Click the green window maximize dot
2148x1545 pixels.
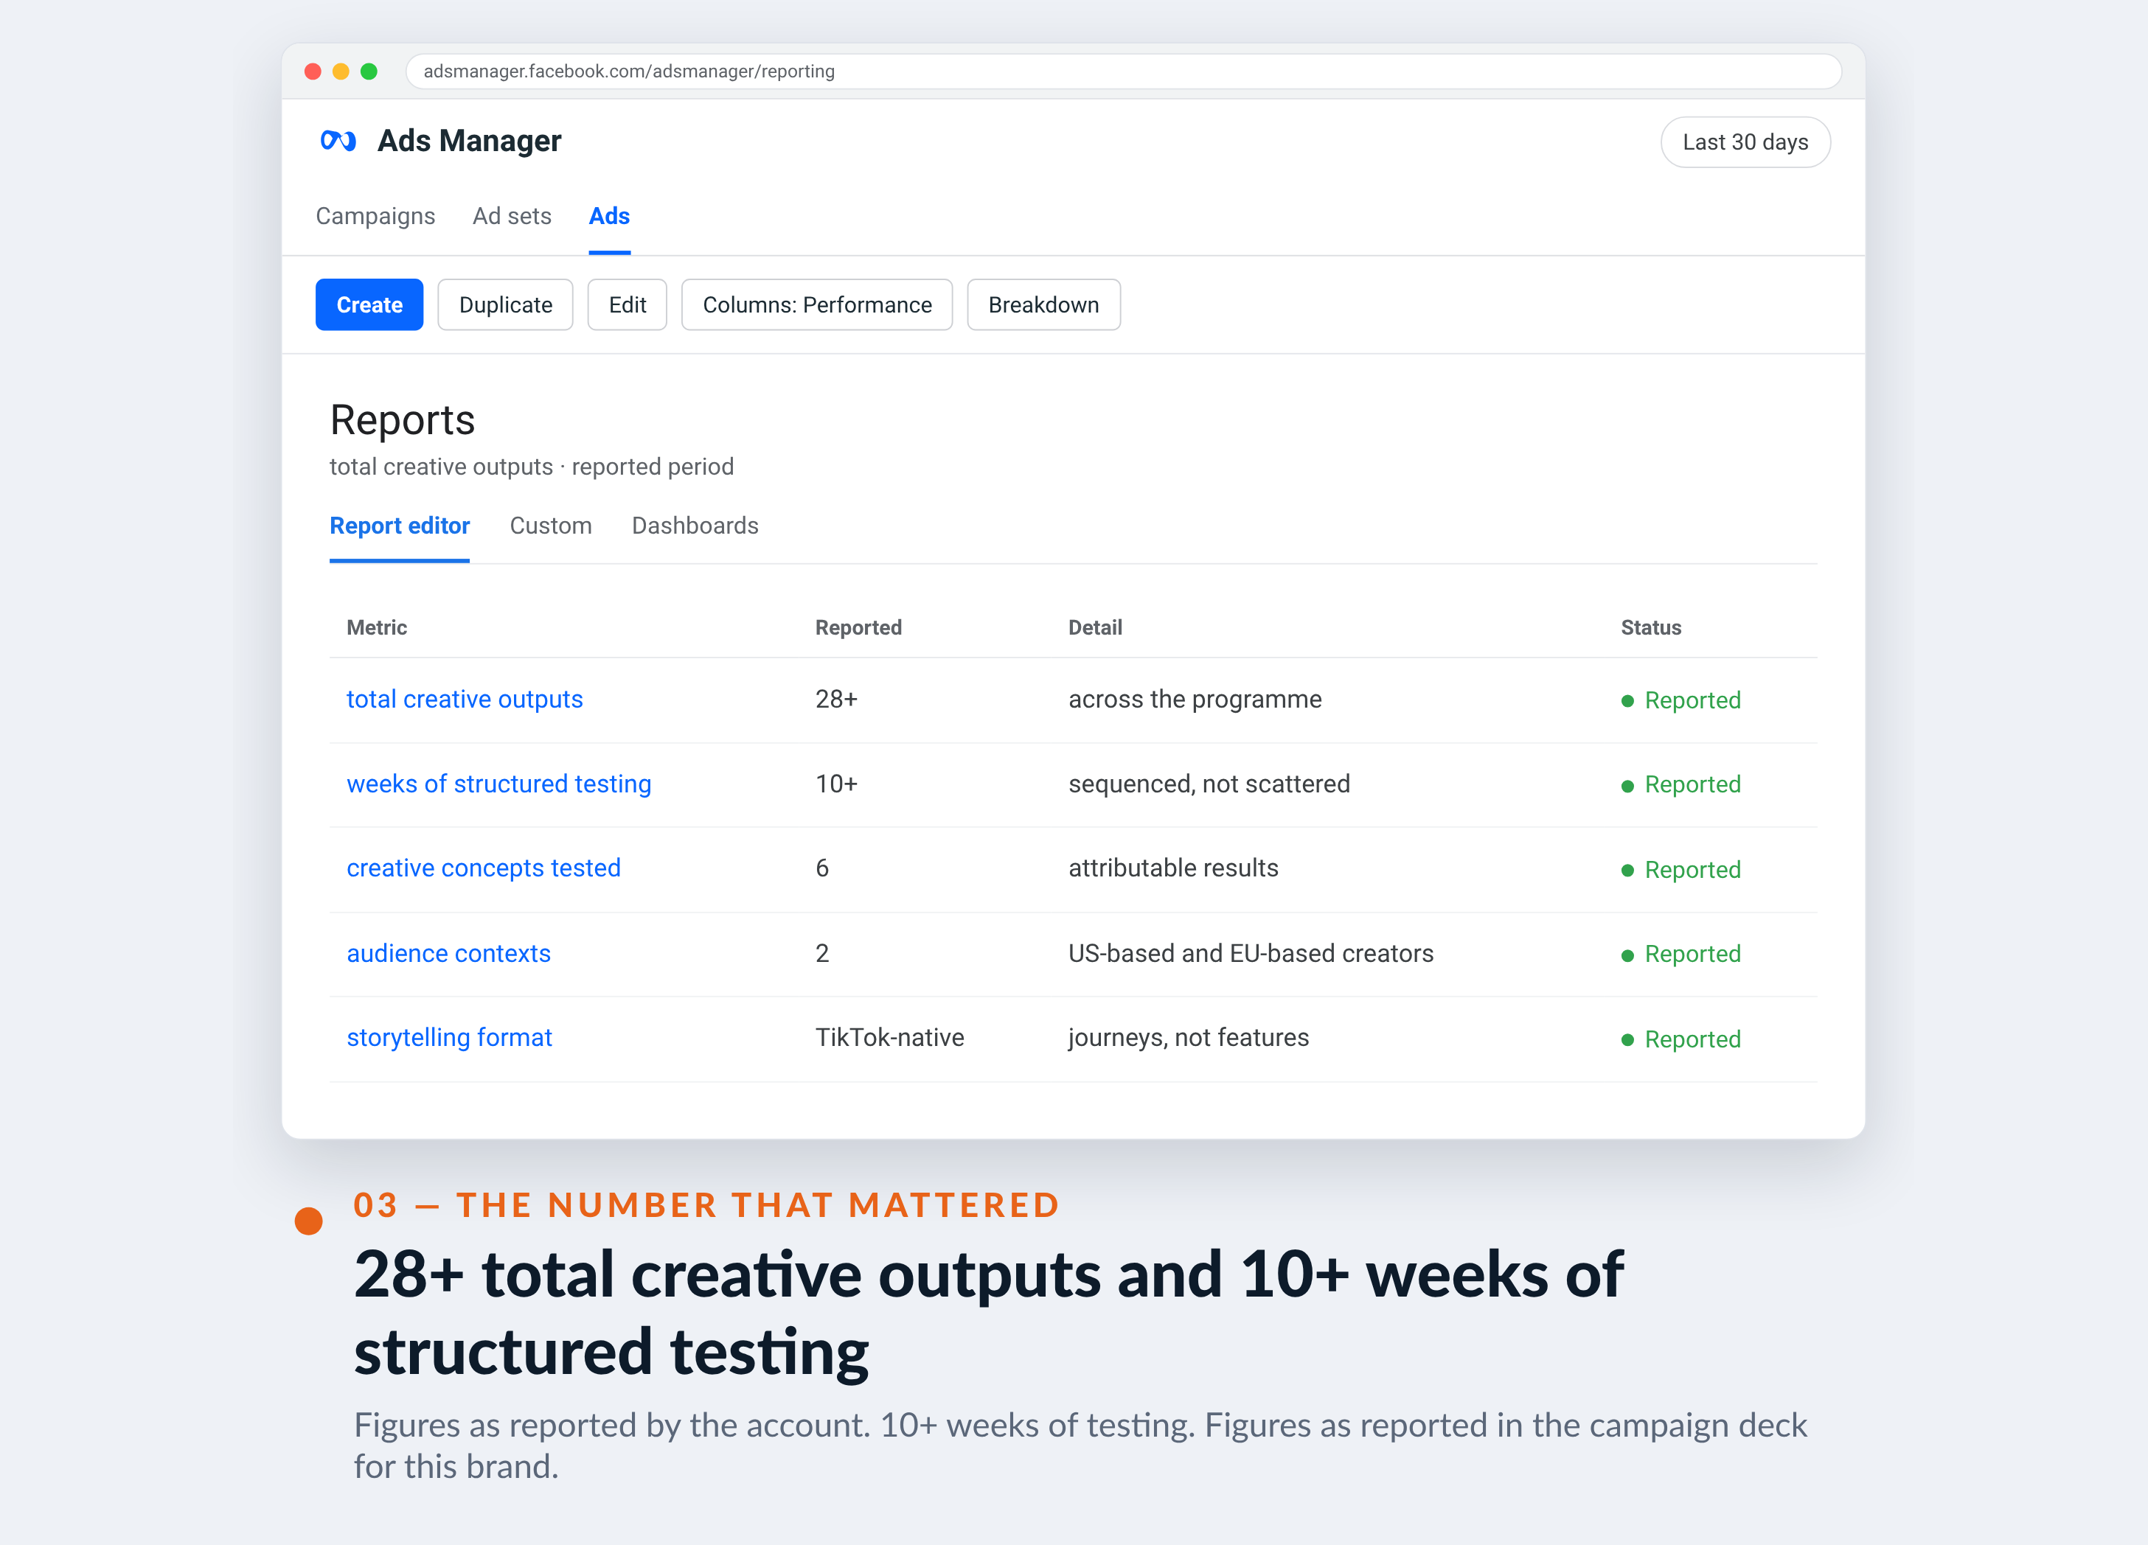coord(369,71)
